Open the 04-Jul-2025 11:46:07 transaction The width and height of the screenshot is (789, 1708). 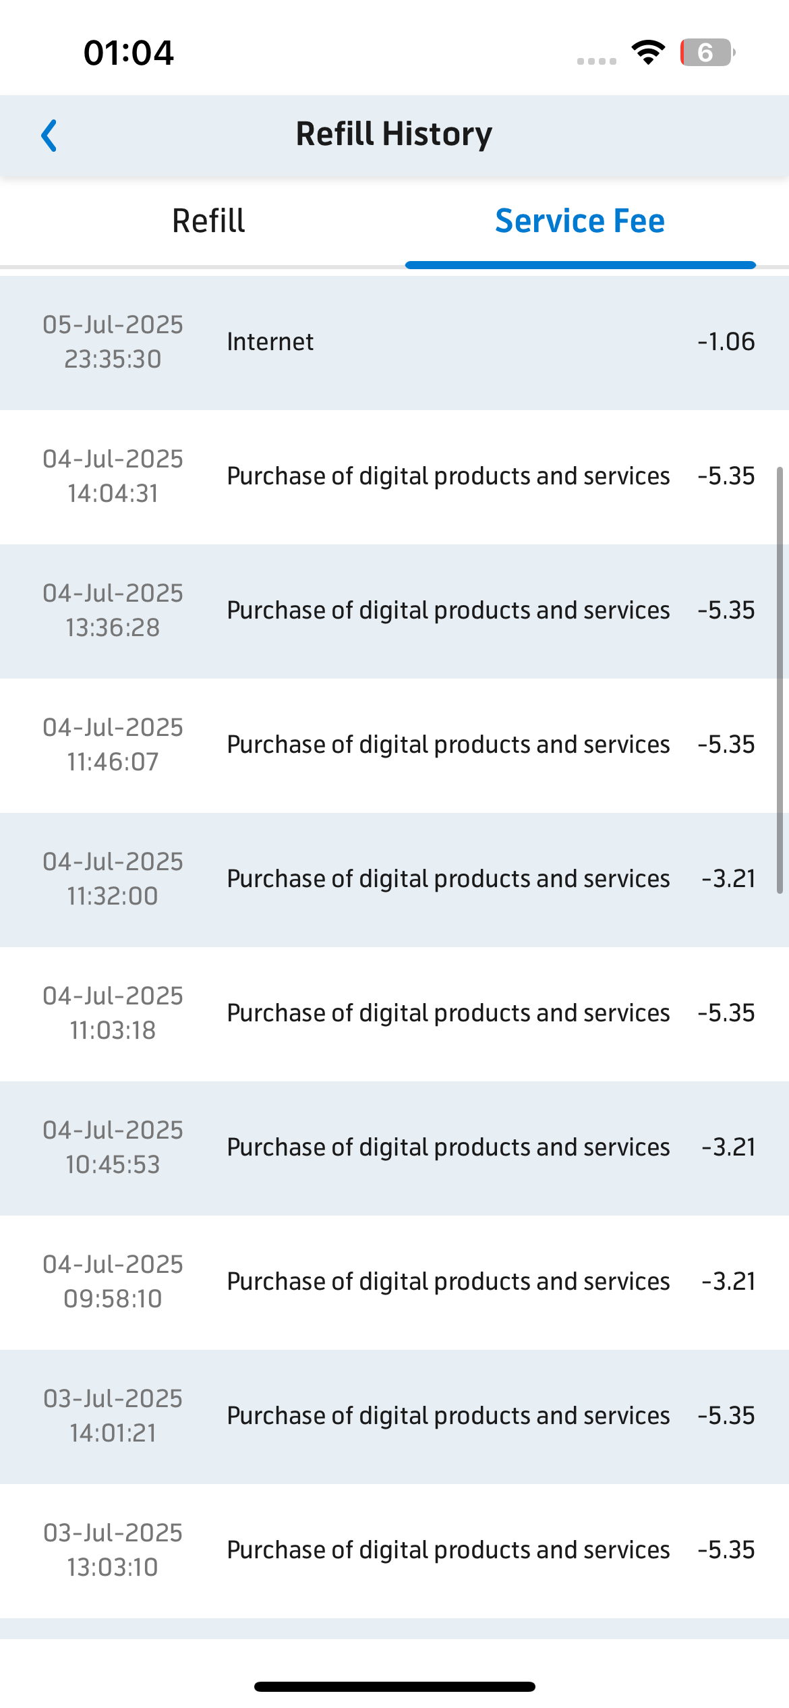394,745
